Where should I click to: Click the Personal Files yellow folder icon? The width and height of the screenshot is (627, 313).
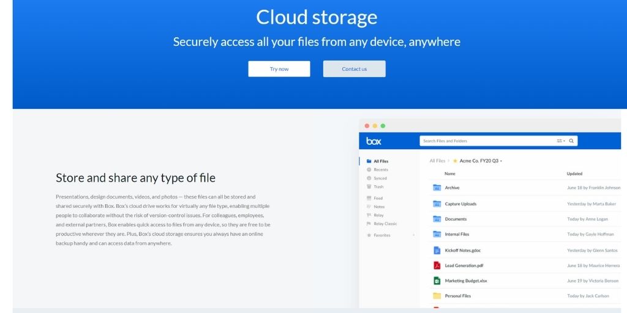tap(437, 296)
